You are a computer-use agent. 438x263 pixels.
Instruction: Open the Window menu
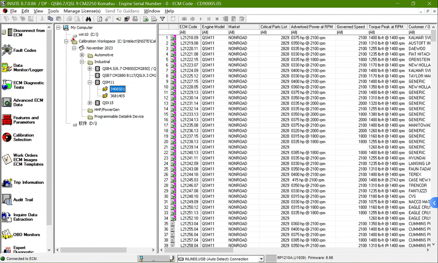pyautogui.click(x=152, y=11)
